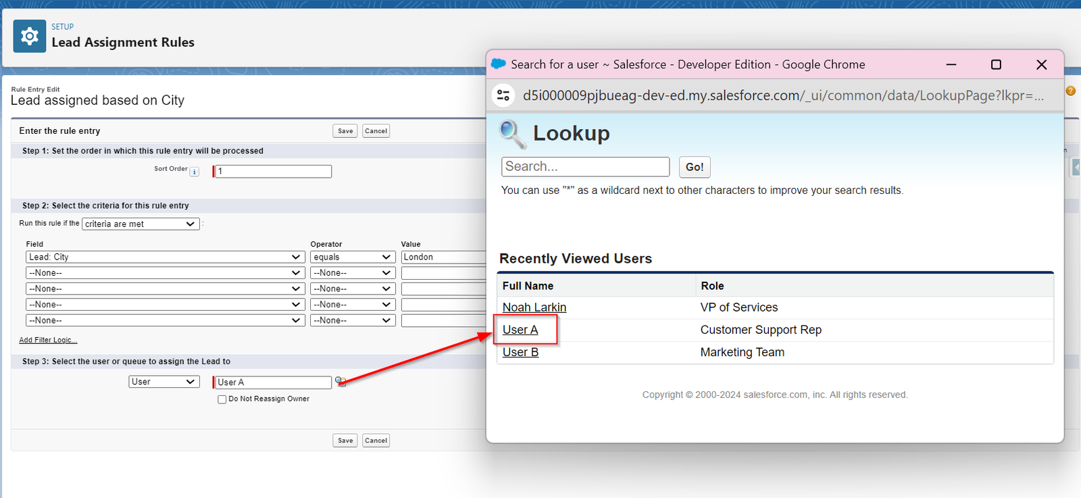Click the Setup gear icon
This screenshot has height=498, width=1081.
pyautogui.click(x=30, y=36)
